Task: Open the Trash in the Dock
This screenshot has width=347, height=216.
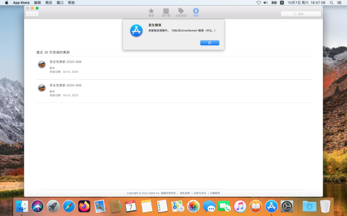Action: pyautogui.click(x=325, y=206)
